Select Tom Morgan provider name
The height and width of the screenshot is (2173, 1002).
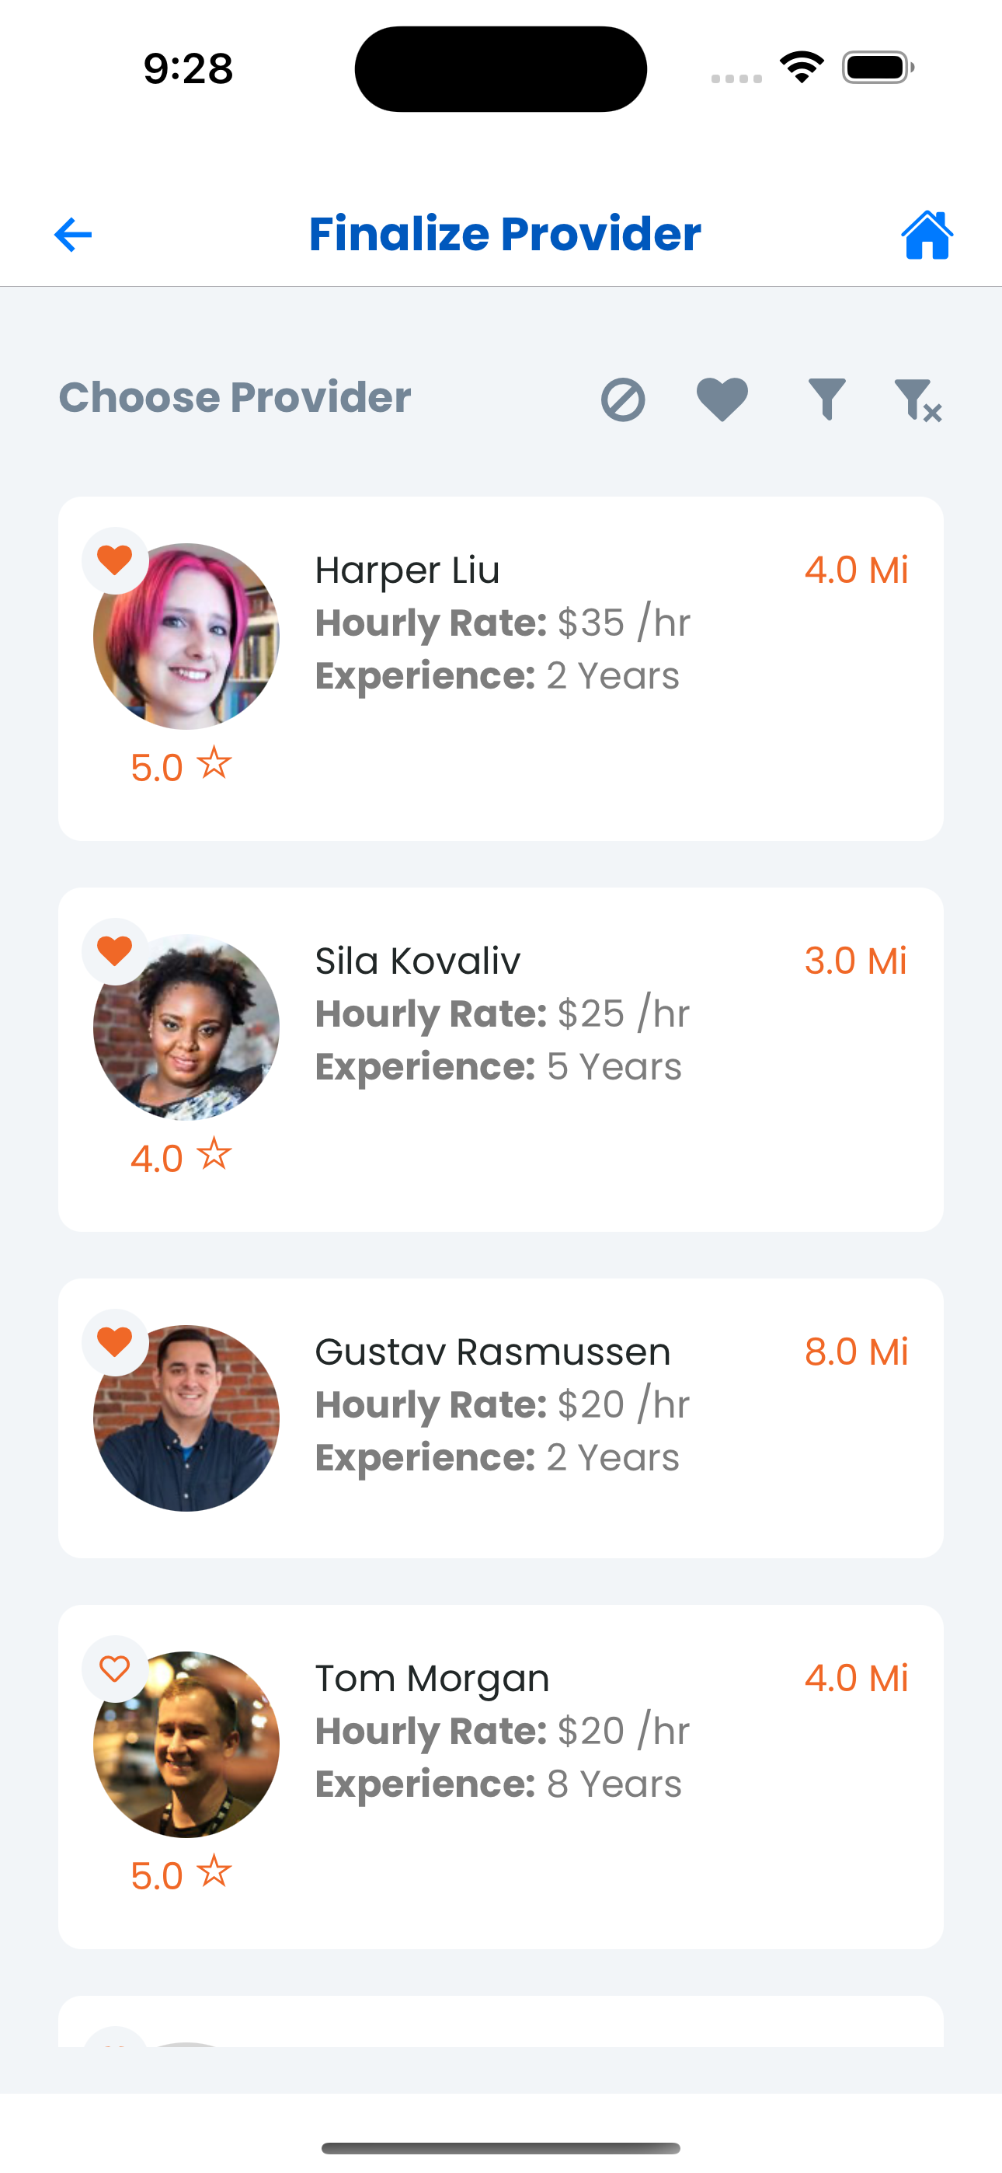click(432, 1678)
